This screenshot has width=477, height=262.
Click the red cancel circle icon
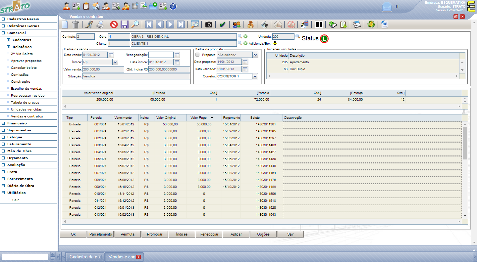point(114,24)
